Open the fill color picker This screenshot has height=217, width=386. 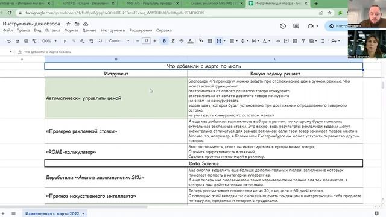point(201,40)
